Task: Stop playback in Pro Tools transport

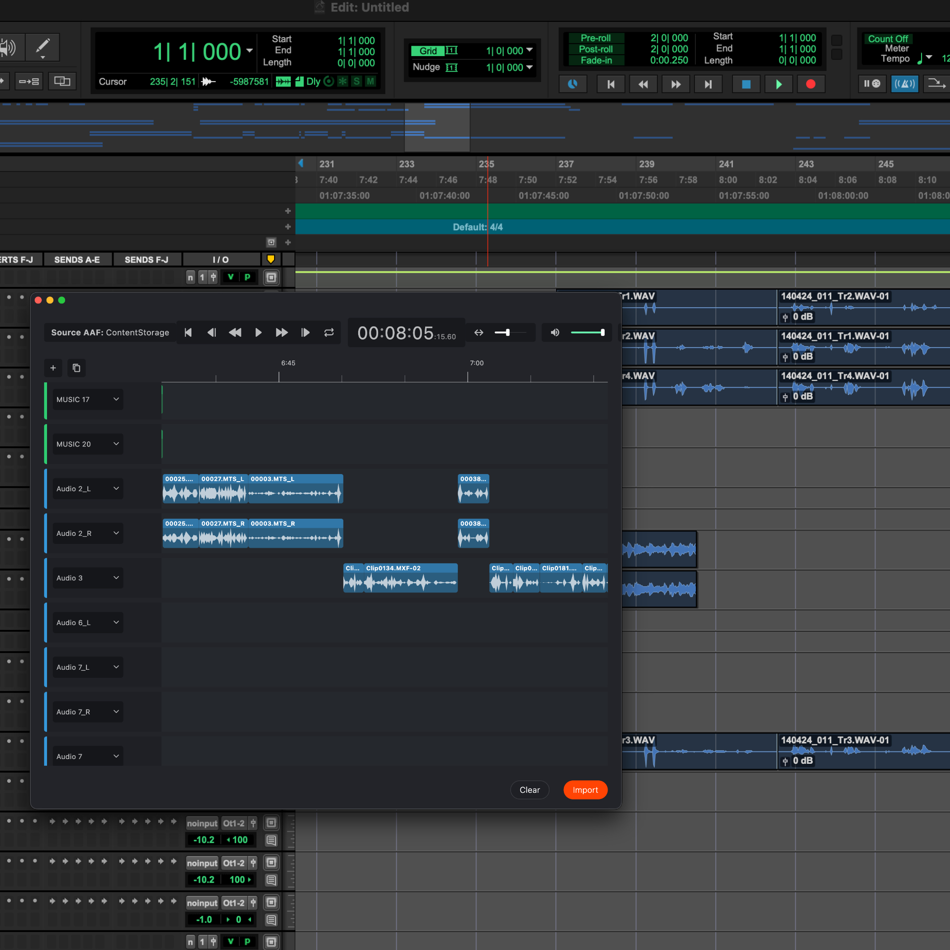Action: pyautogui.click(x=746, y=84)
